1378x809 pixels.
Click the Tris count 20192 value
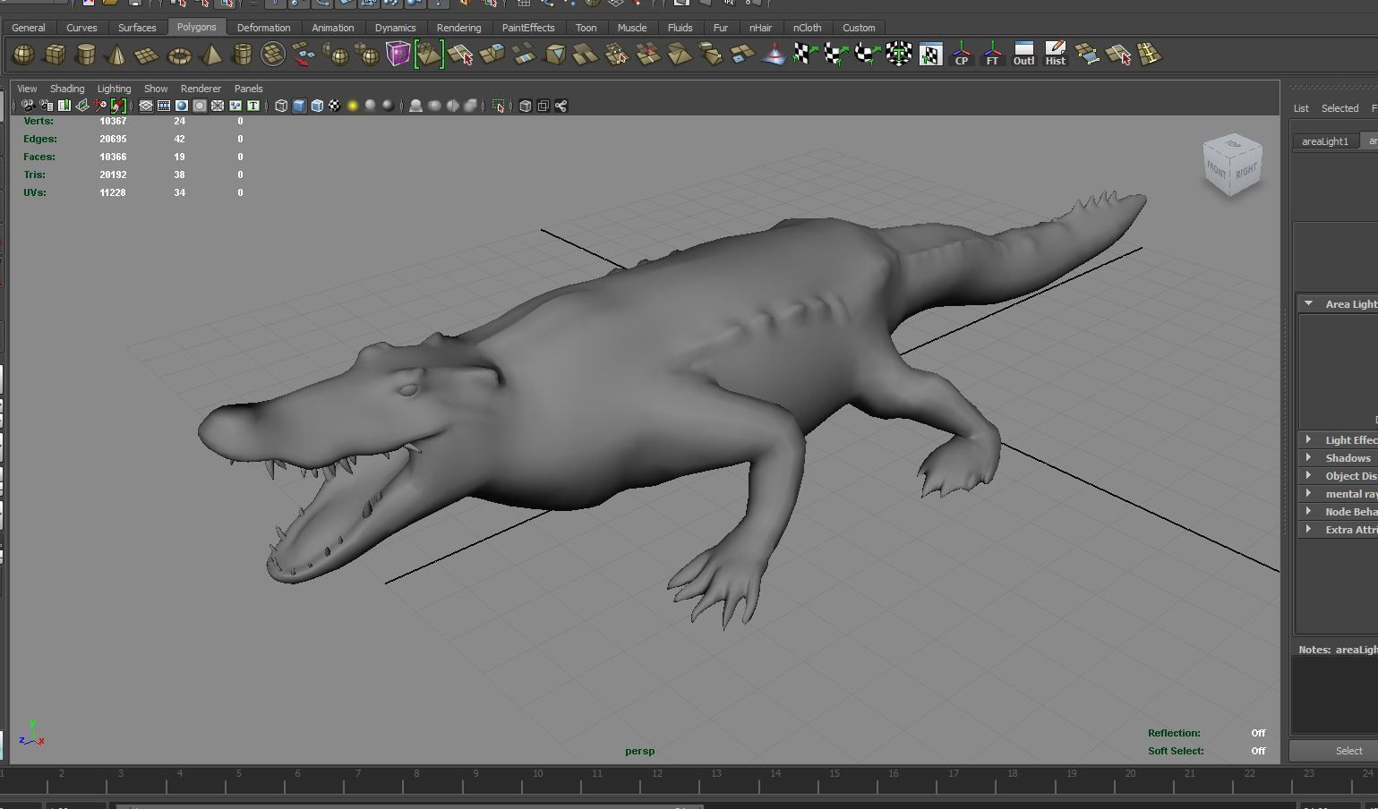click(x=113, y=175)
